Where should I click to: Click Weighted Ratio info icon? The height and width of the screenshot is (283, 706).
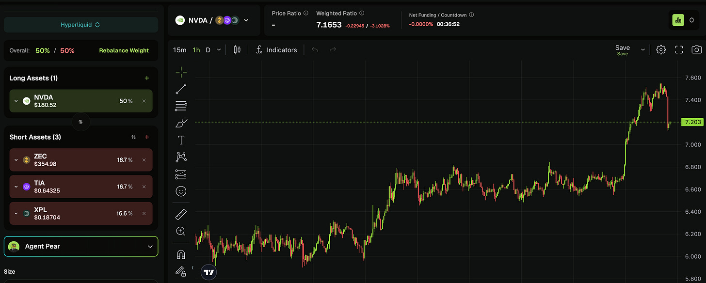(x=362, y=14)
